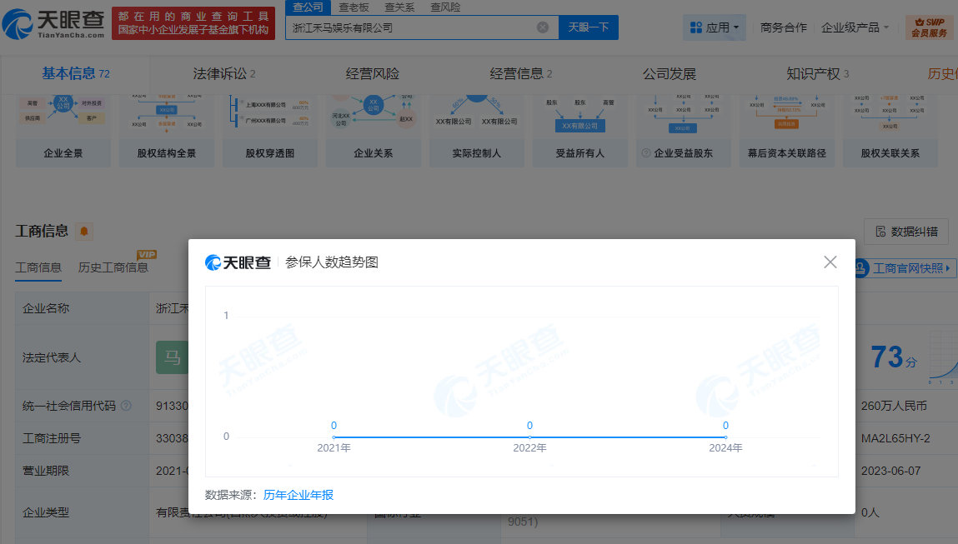Image resolution: width=958 pixels, height=544 pixels.
Task: Click the 天眼一下 search button
Action: (x=589, y=27)
